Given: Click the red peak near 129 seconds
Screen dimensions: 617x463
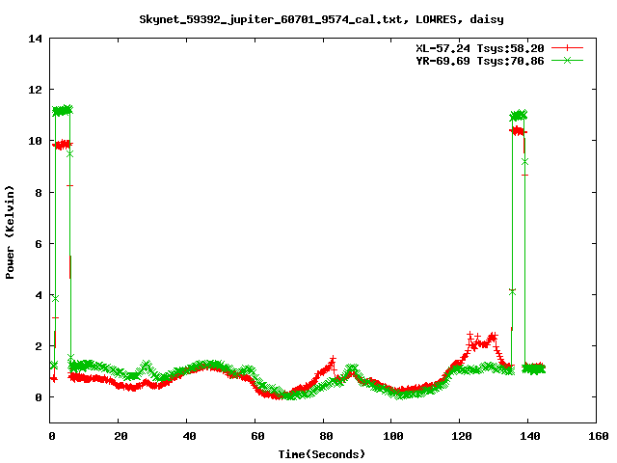Looking at the screenshot, I should point(493,337).
